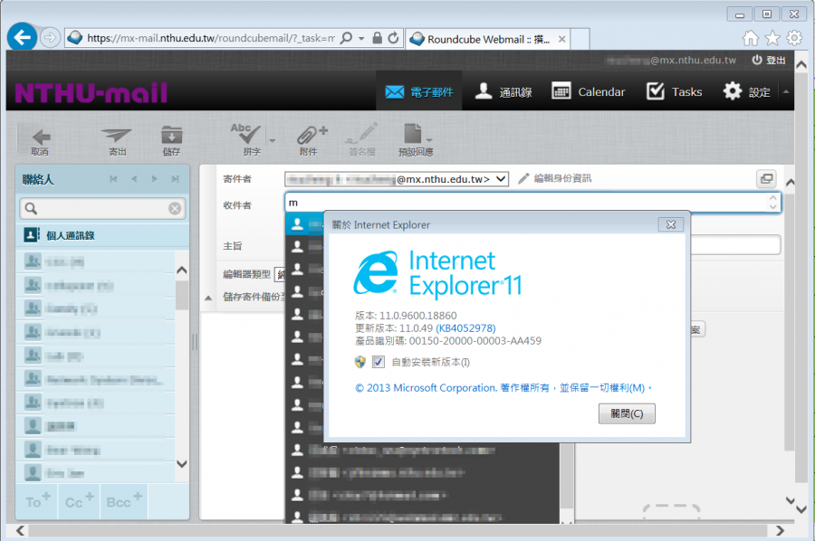This screenshot has height=541, width=815.
Task: Click the Add To+ recipient button
Action: click(37, 501)
